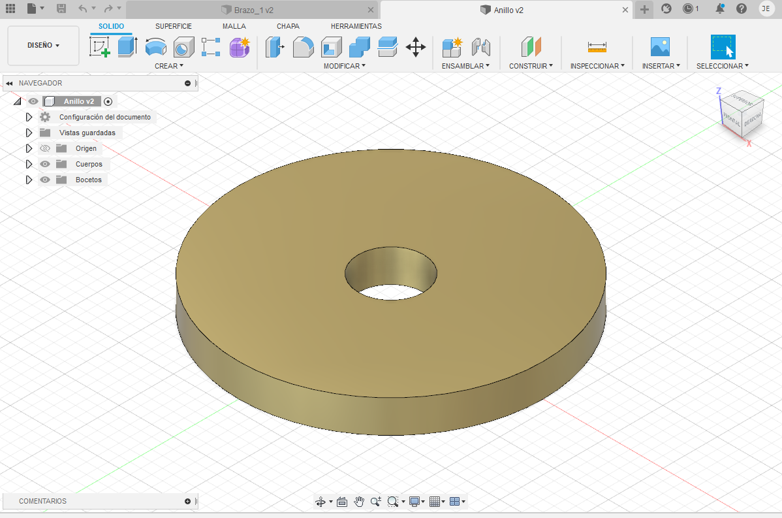Expand the Vistas guardadas node
The image size is (782, 518).
[29, 133]
